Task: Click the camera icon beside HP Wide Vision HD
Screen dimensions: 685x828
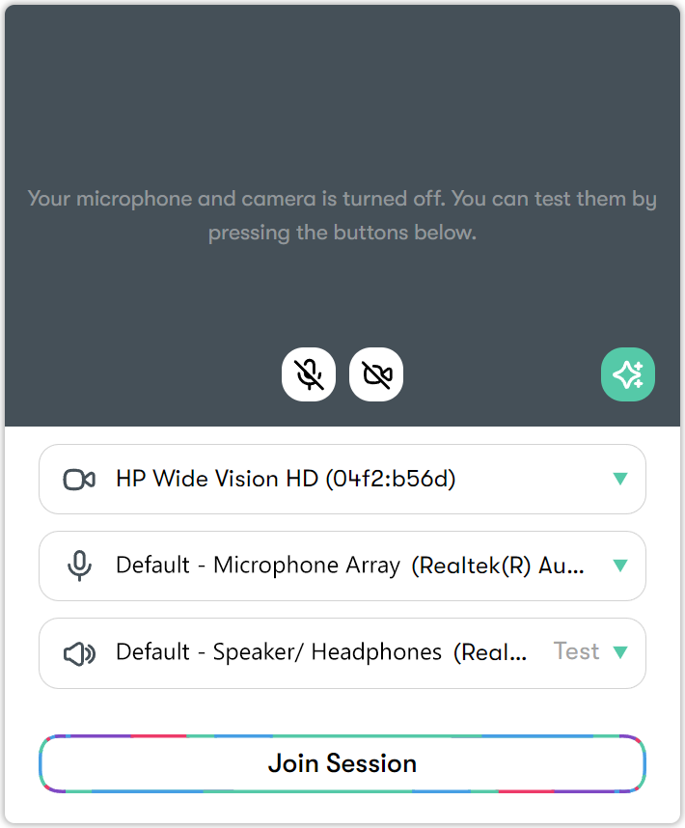Action: click(79, 480)
